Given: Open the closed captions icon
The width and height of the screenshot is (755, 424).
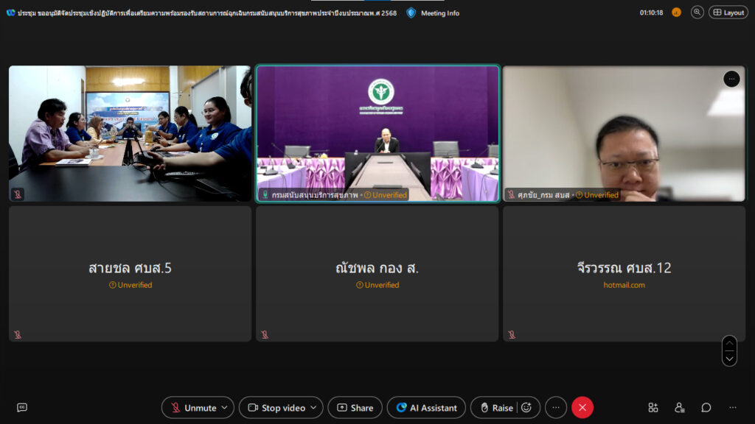Looking at the screenshot, I should pyautogui.click(x=22, y=407).
